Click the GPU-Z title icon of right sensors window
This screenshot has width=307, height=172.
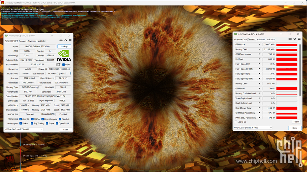point(236,34)
